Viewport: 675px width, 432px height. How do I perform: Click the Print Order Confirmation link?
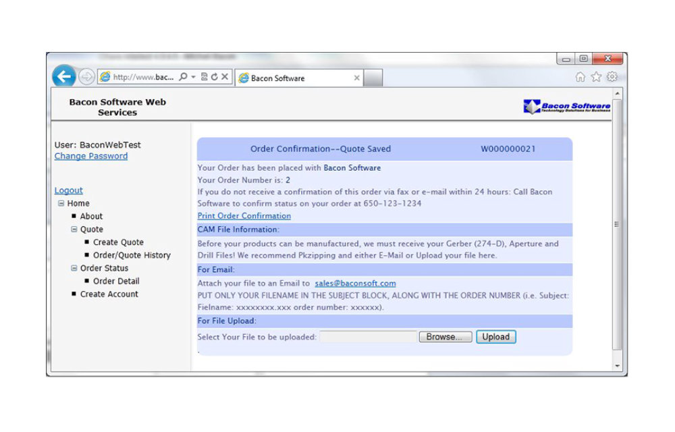click(244, 215)
